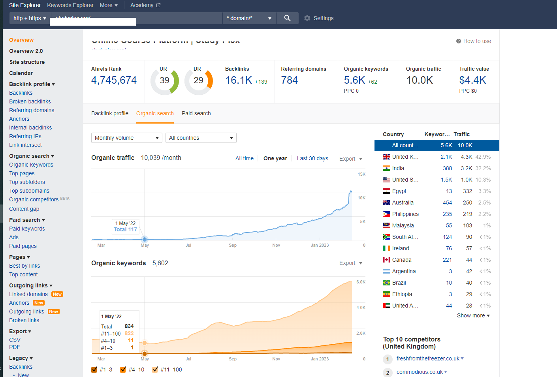Download the PDF export

pos(15,347)
